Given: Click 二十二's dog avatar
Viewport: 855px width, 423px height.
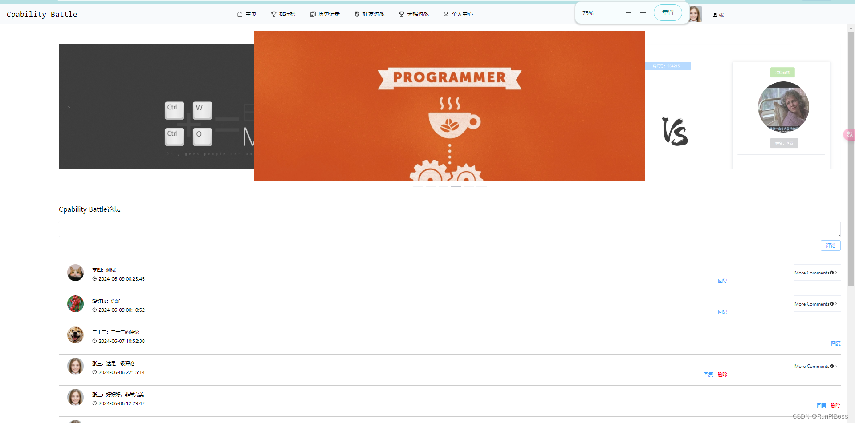Looking at the screenshot, I should tap(75, 335).
